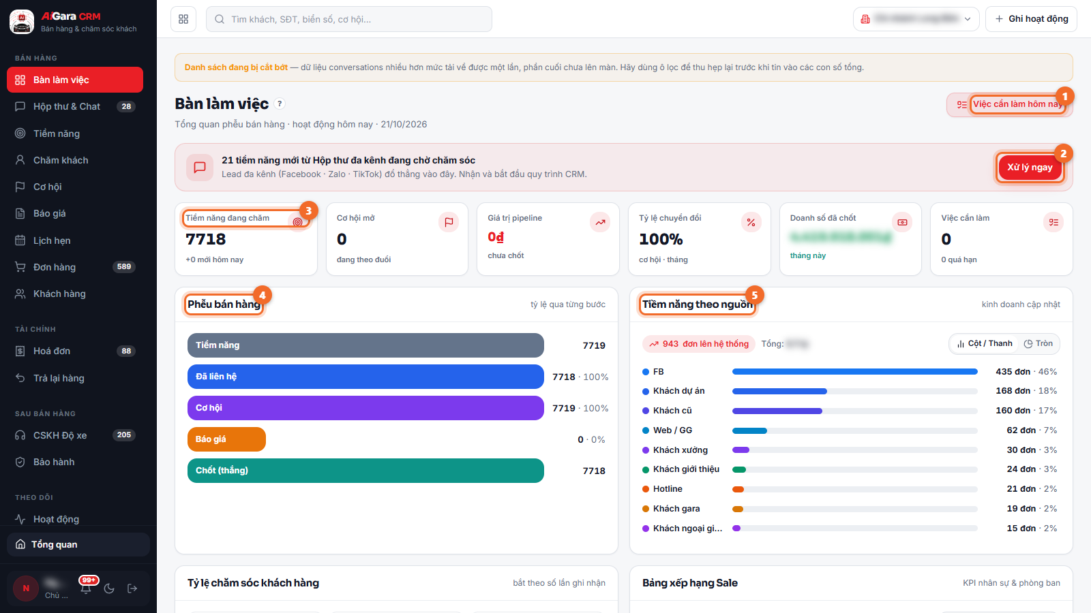Click the help question mark beside Bàn làm việc
The height and width of the screenshot is (613, 1091).
click(280, 104)
